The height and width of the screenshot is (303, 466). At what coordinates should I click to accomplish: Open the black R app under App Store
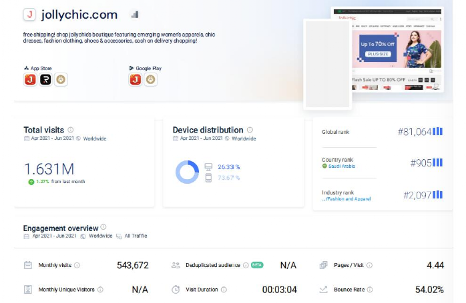pyautogui.click(x=45, y=79)
